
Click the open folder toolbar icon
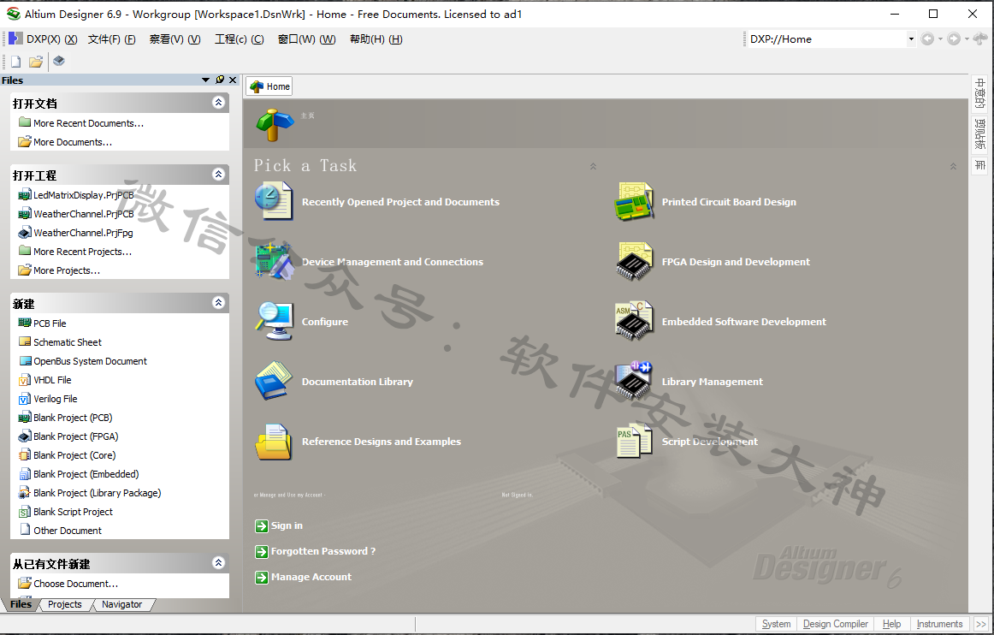click(x=36, y=62)
